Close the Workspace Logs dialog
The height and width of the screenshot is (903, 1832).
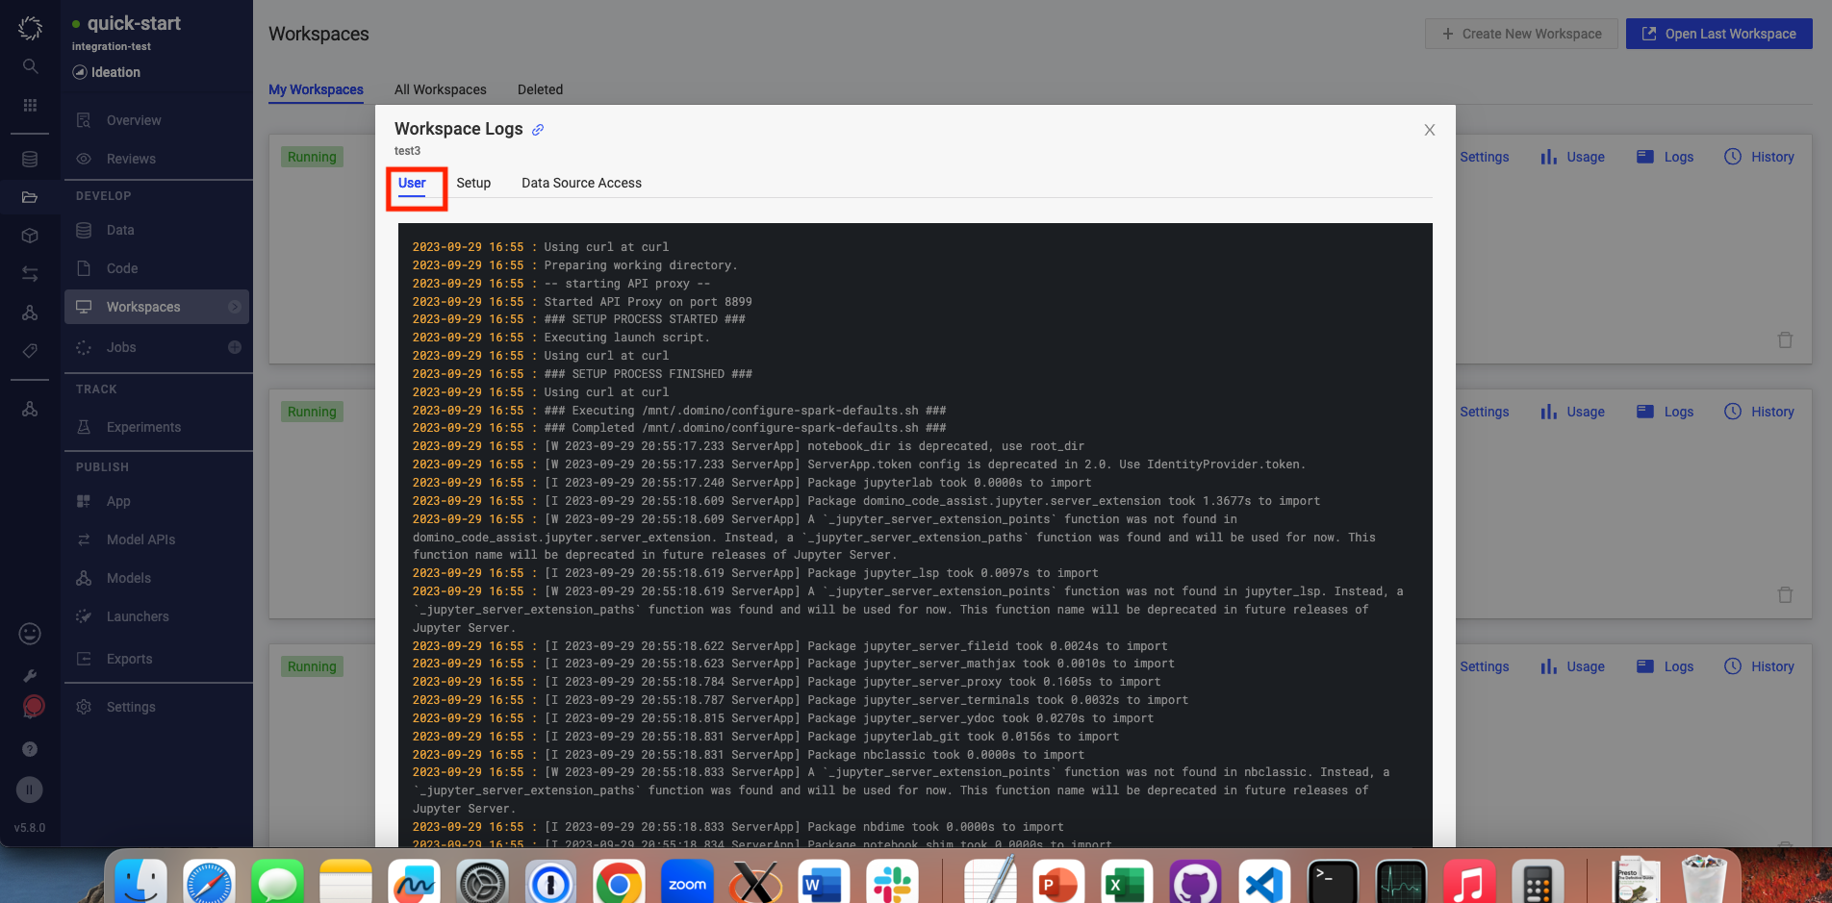1430,130
